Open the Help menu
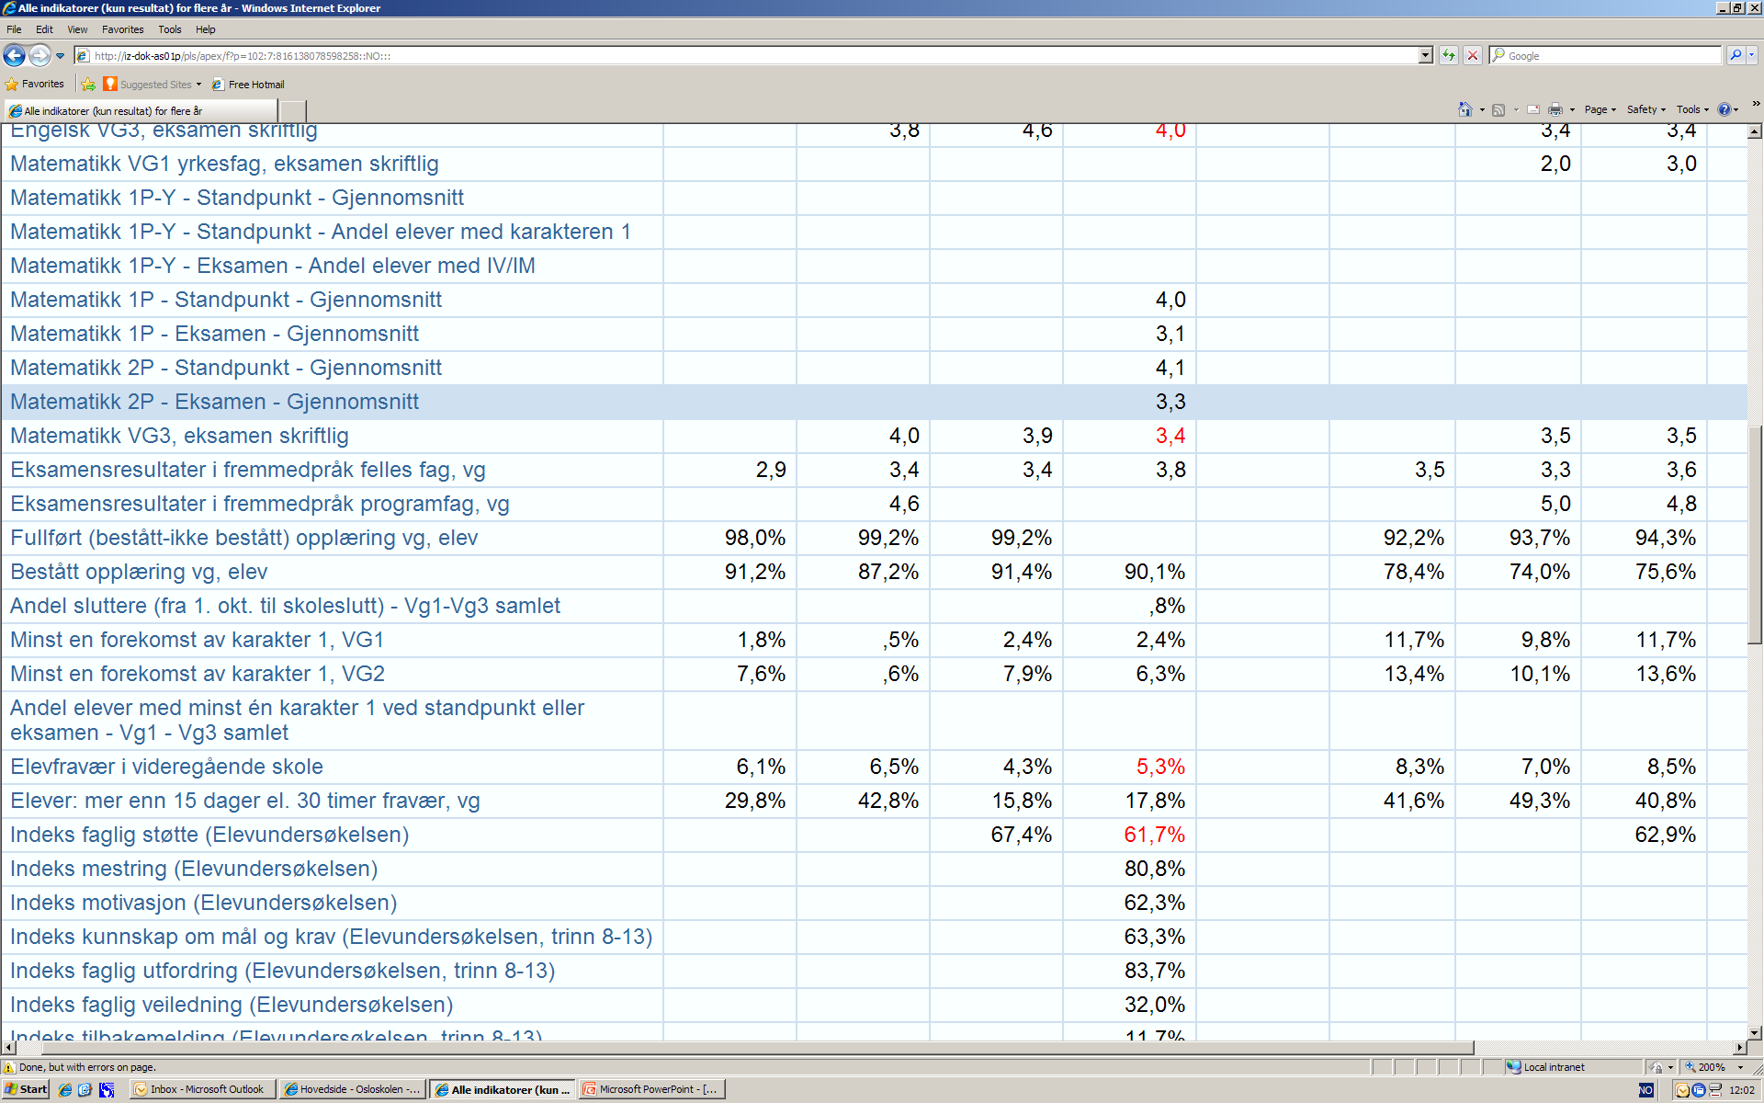The height and width of the screenshot is (1103, 1764). click(206, 29)
